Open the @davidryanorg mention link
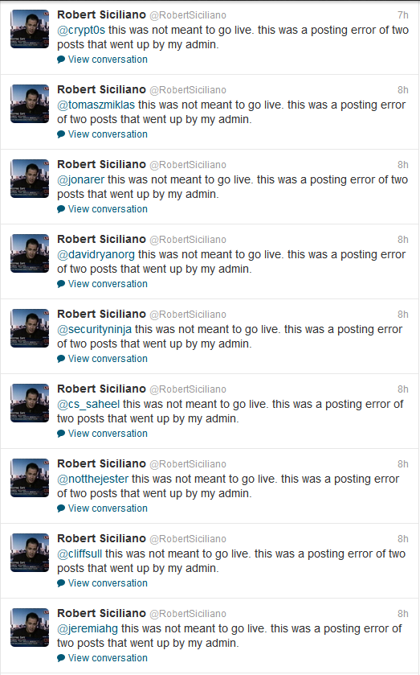Image resolution: width=420 pixels, height=675 pixels. [96, 255]
